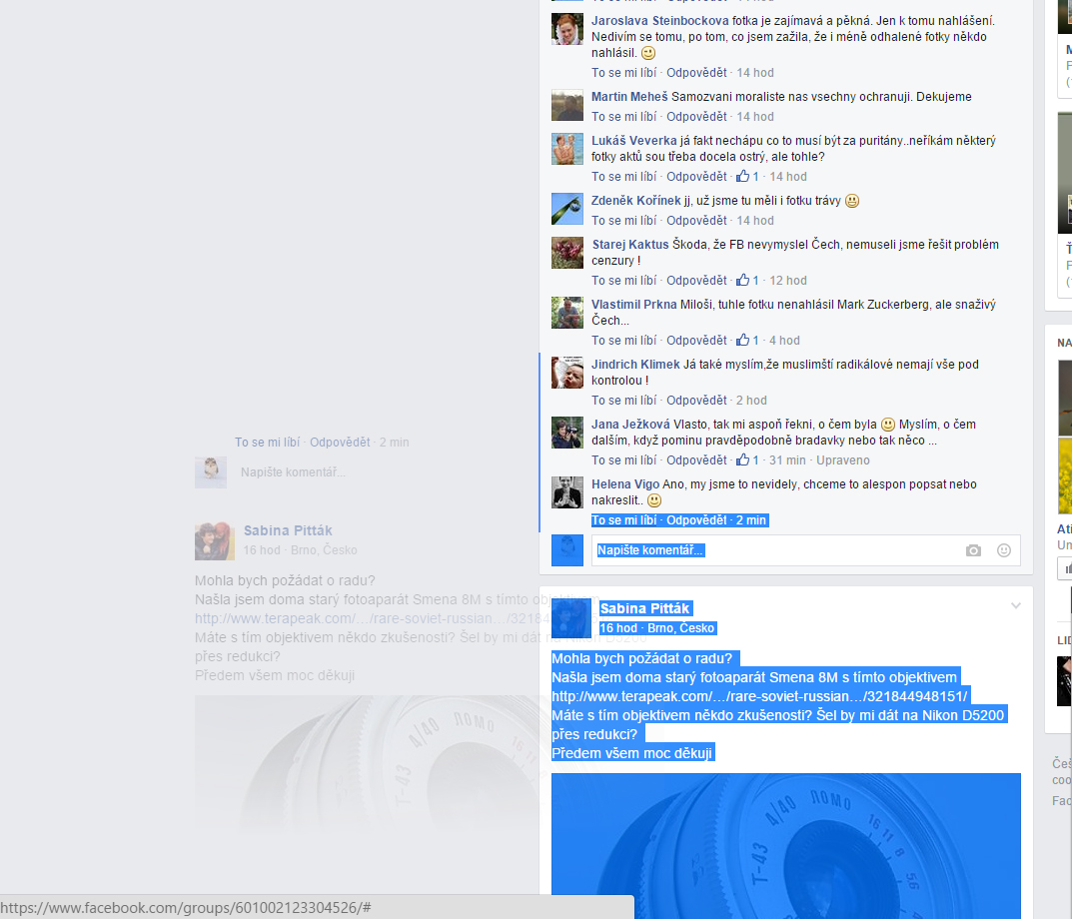
Task: Reply to Starej Kaktus's comment
Action: point(696,281)
